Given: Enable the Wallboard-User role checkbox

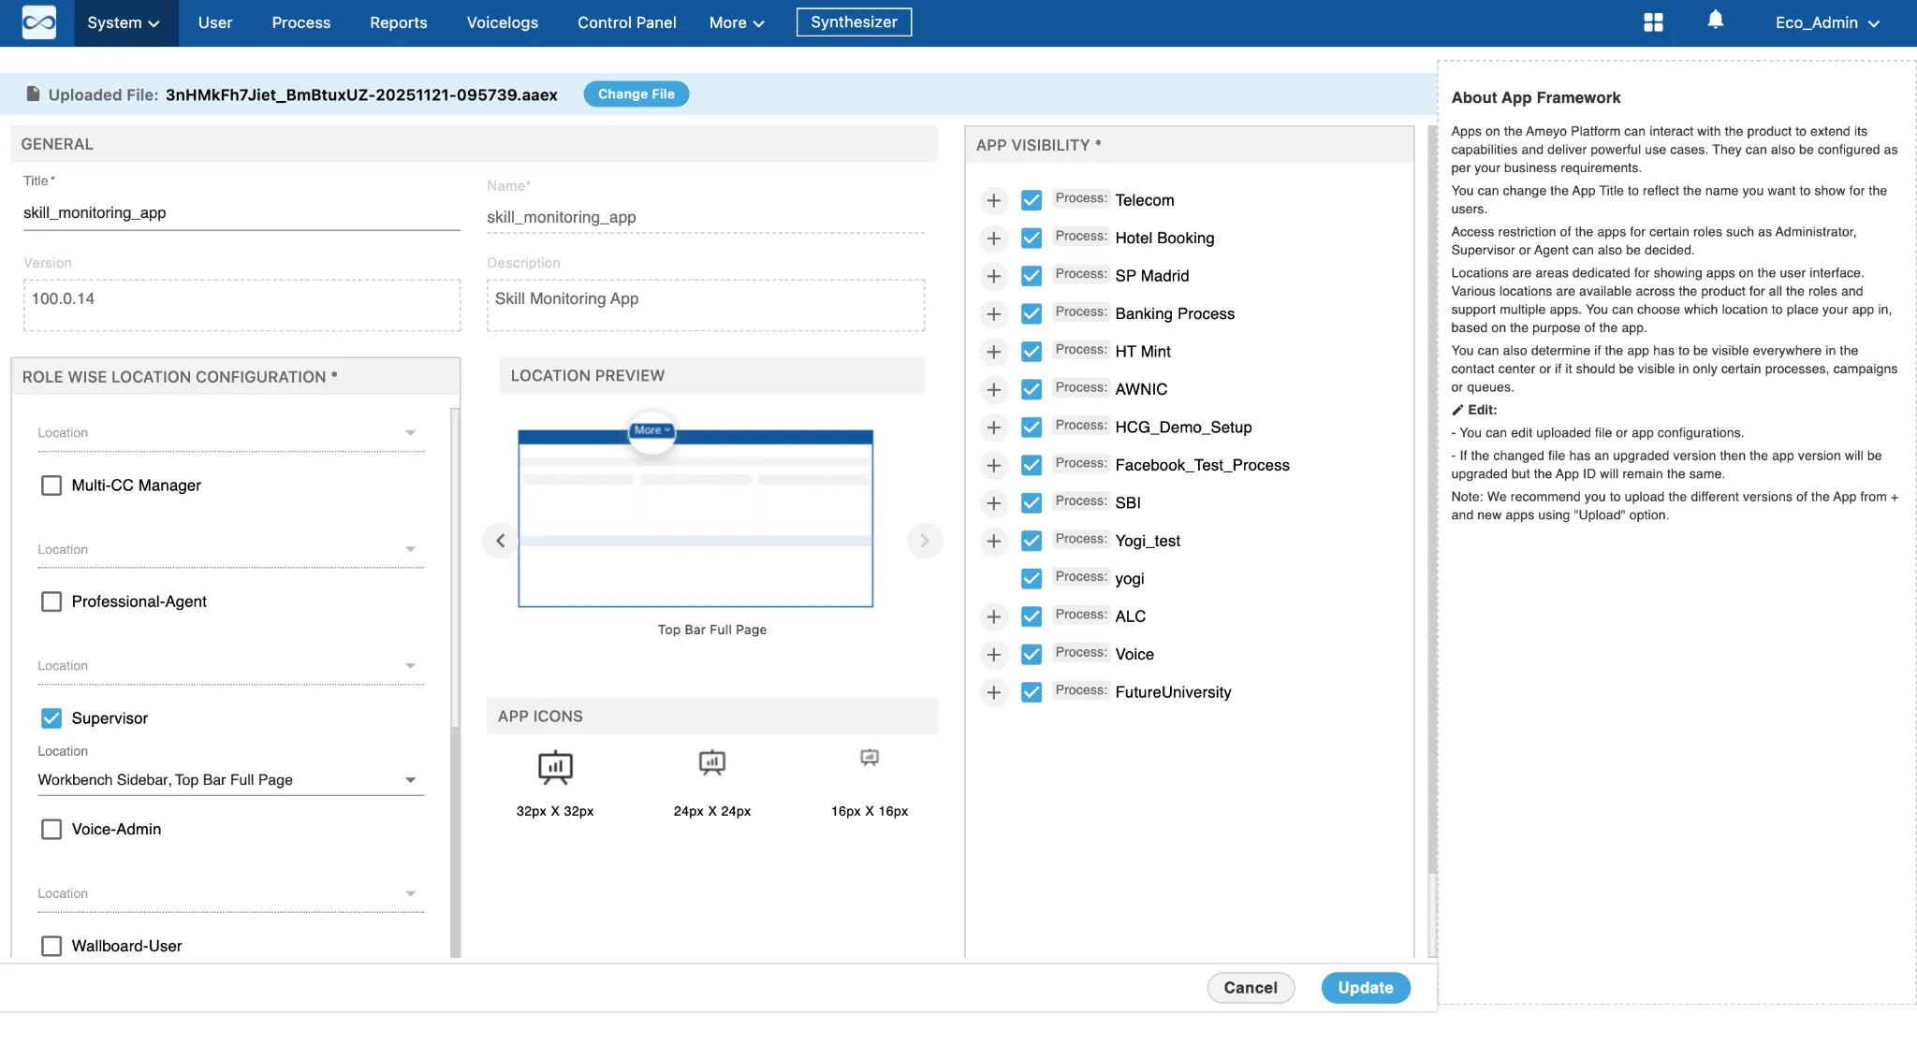Looking at the screenshot, I should (51, 946).
